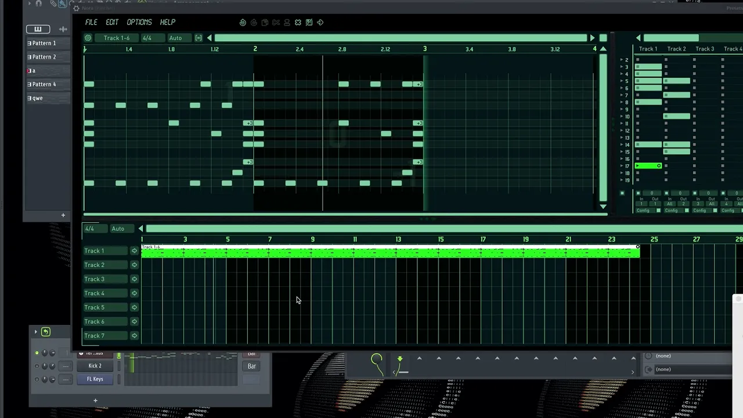743x418 pixels.
Task: Click the arrow icon next to Track 5
Action: (135, 307)
